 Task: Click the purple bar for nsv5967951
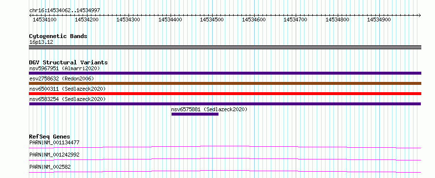[x=225, y=73]
